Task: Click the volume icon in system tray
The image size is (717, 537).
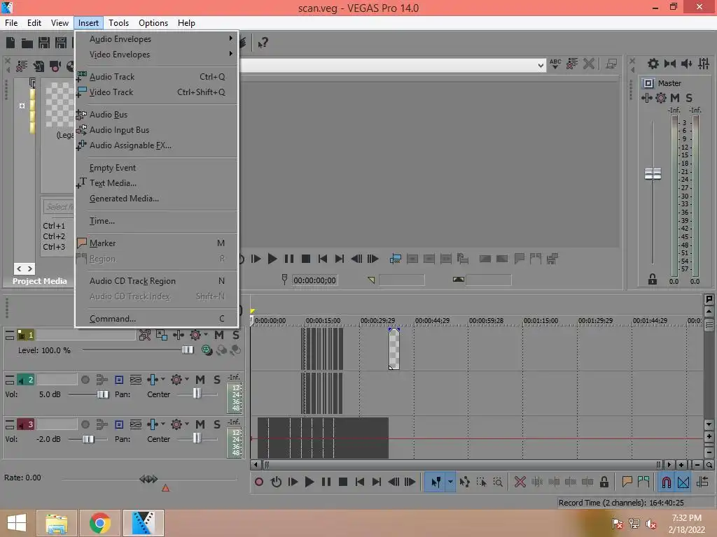Action: click(651, 524)
